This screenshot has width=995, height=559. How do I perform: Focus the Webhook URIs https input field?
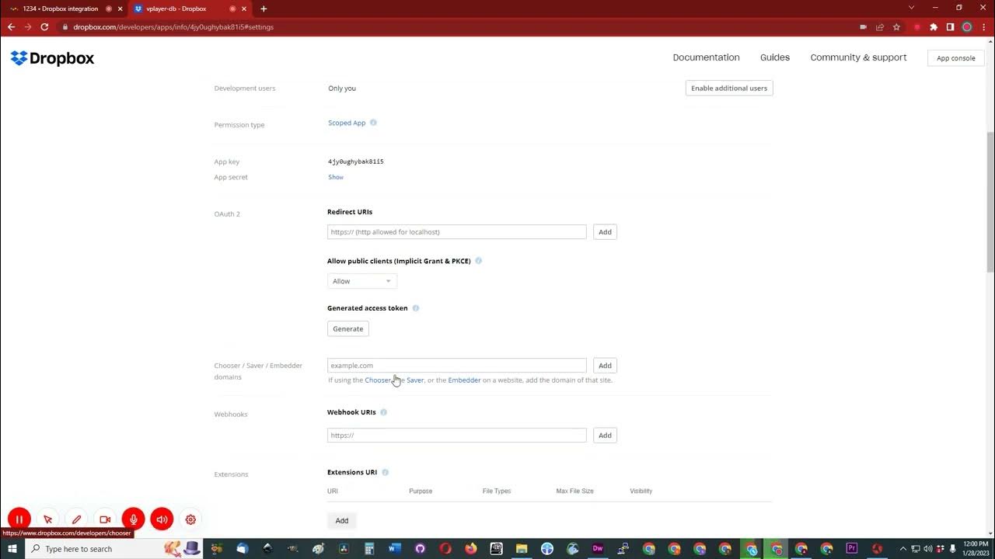pos(457,436)
